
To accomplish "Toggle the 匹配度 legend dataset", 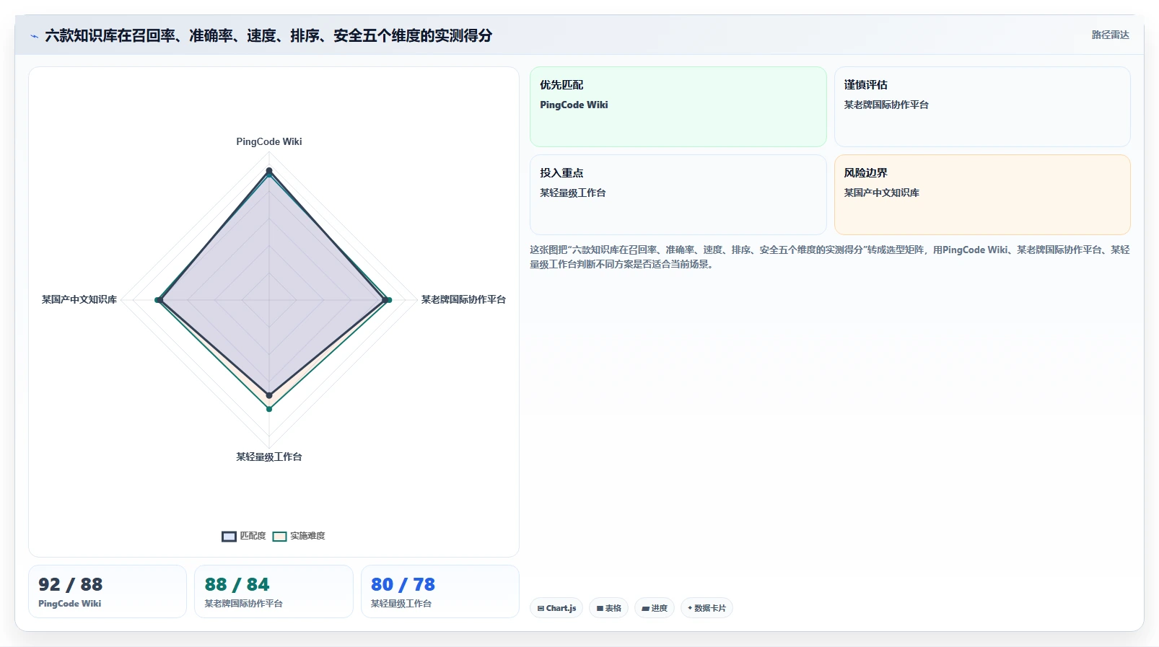I will coord(244,536).
